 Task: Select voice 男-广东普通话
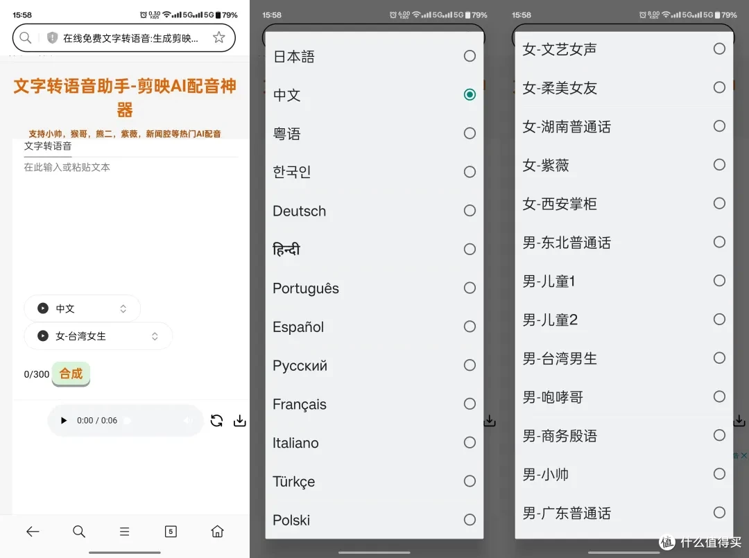tap(624, 513)
